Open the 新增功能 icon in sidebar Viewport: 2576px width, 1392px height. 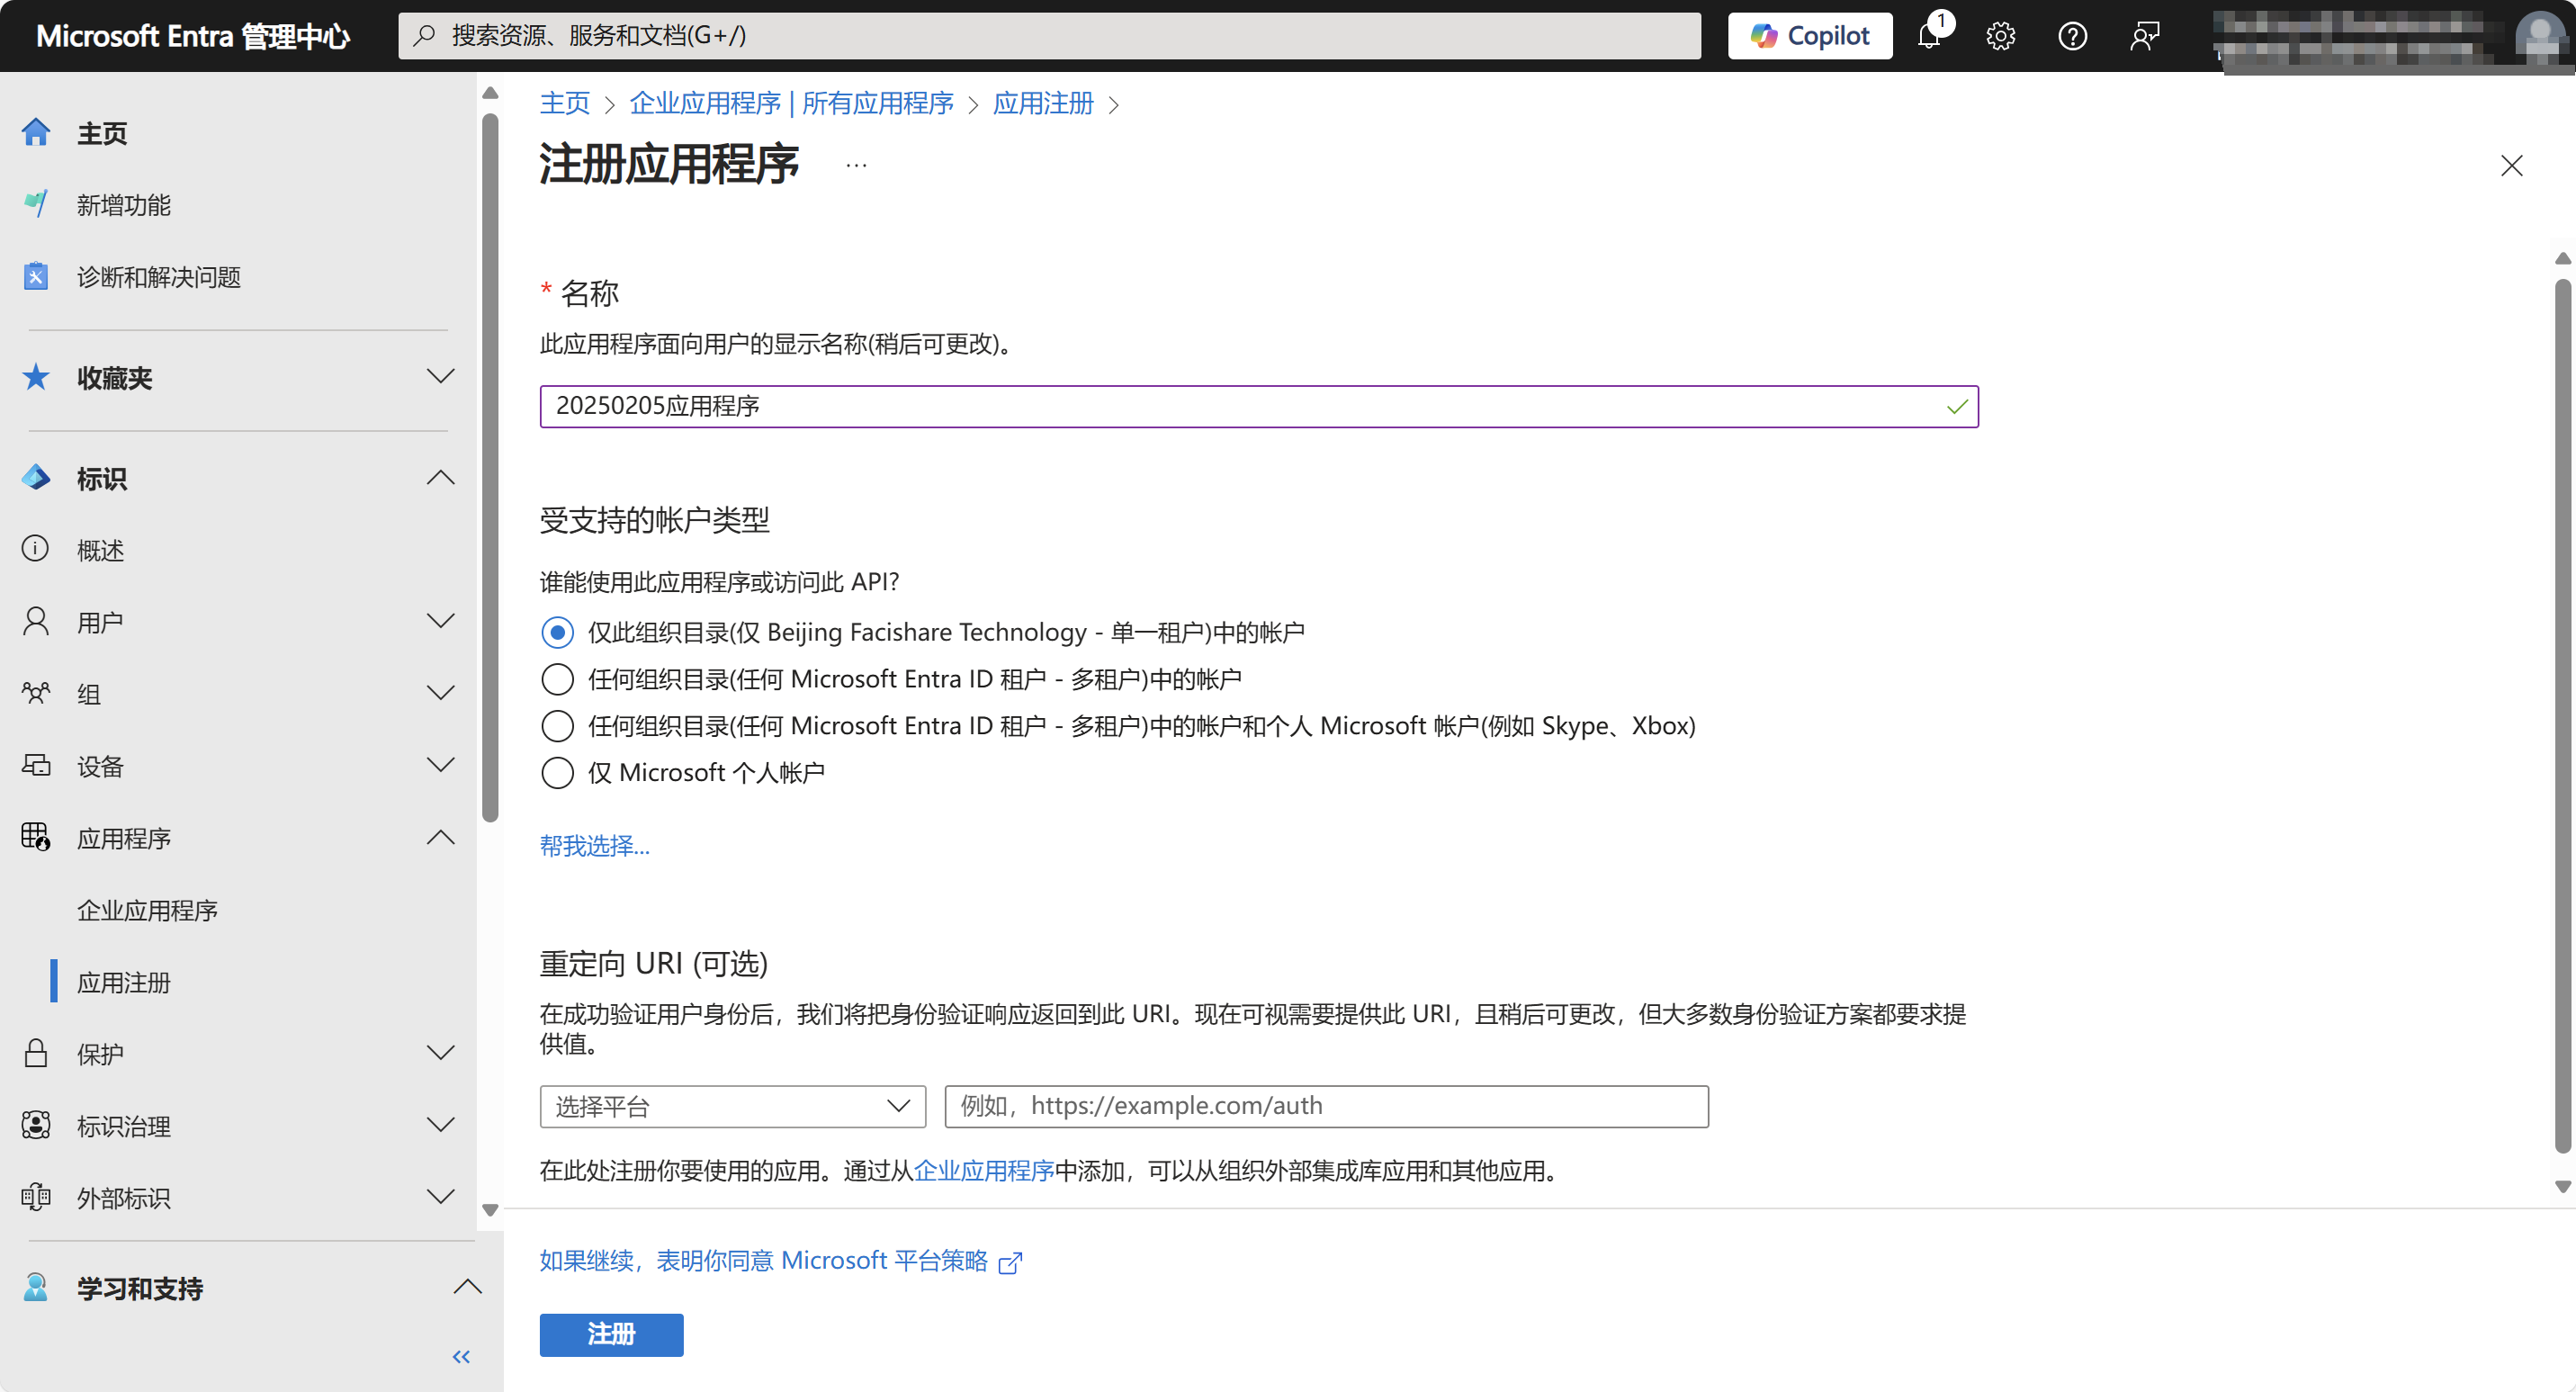(36, 204)
